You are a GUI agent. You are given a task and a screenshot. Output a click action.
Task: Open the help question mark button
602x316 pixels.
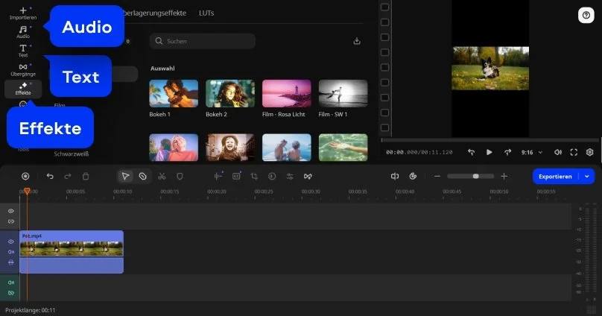point(585,15)
